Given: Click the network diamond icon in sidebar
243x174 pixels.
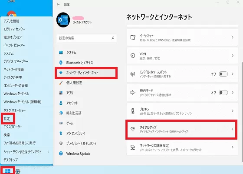Looking at the screenshot, I should (61, 73).
